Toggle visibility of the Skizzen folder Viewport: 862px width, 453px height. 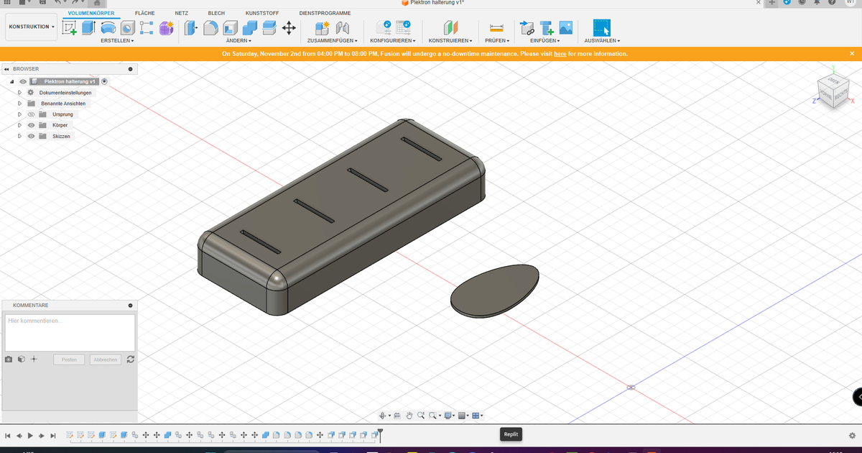click(x=31, y=136)
